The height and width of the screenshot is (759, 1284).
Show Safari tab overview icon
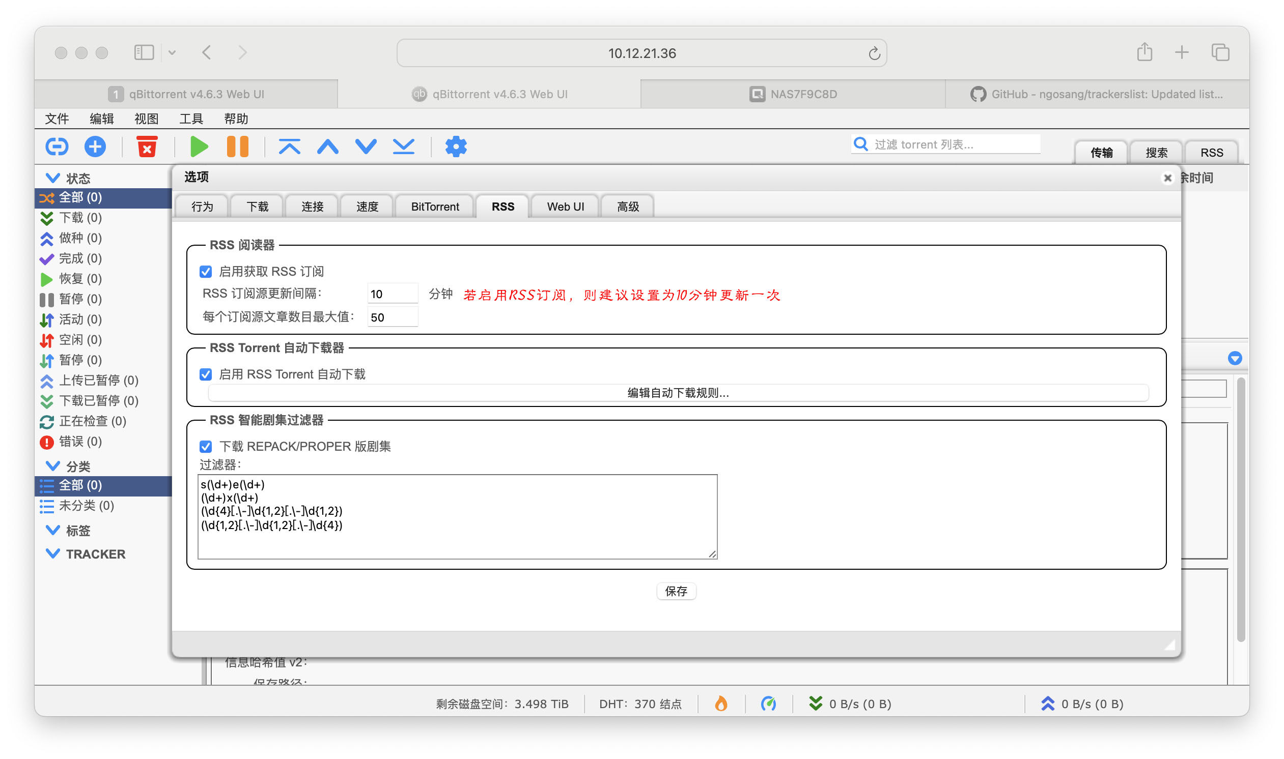click(x=1220, y=52)
